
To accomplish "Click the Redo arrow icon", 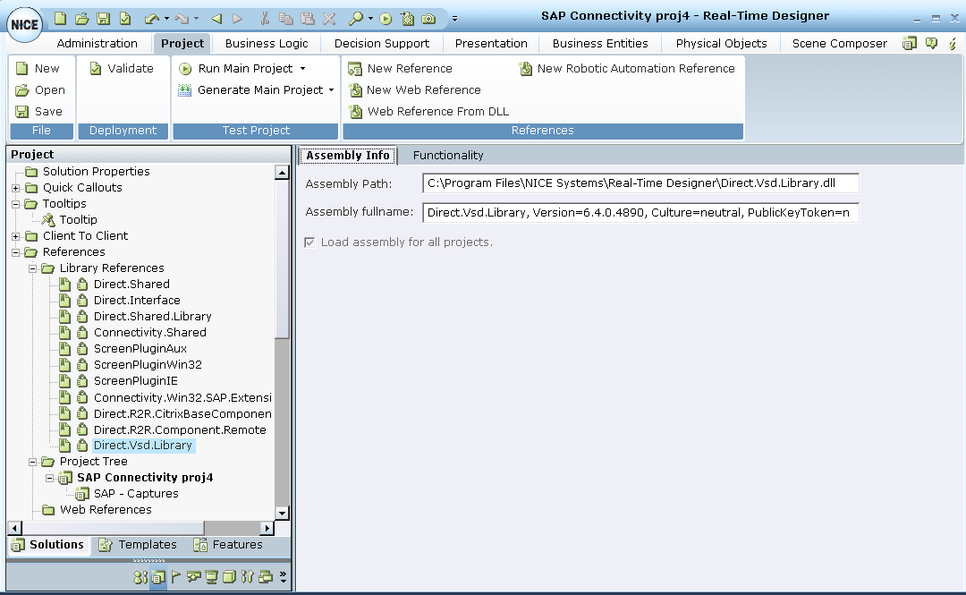I will tap(181, 19).
